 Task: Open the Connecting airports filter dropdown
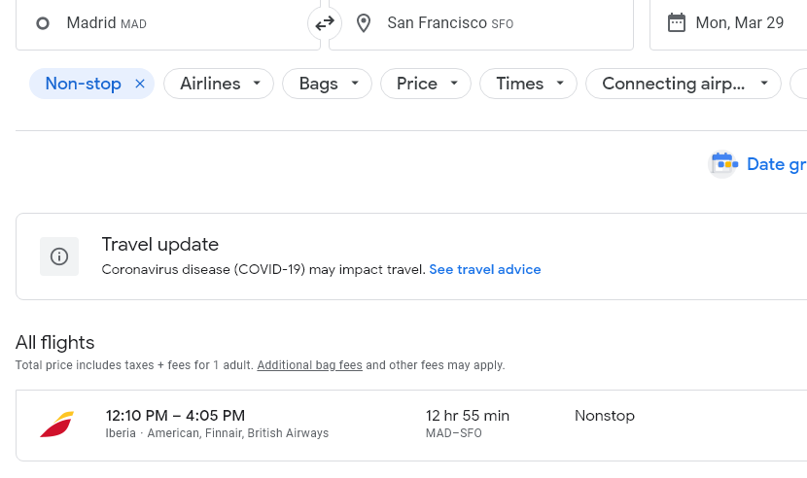pyautogui.click(x=684, y=84)
